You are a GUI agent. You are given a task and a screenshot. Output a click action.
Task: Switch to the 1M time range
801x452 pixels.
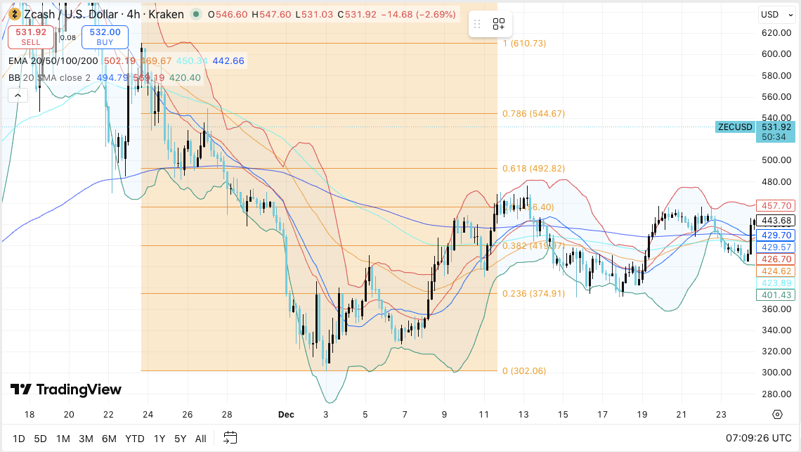(63, 439)
